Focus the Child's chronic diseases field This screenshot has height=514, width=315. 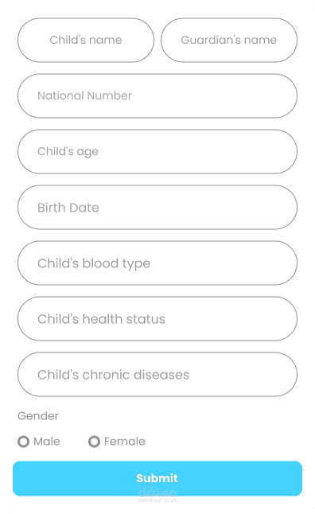click(x=157, y=374)
